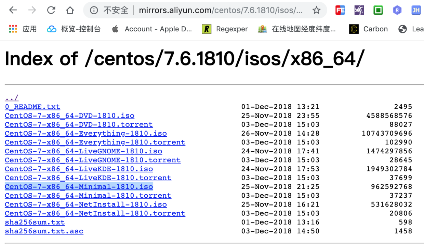Click the home button

click(x=70, y=10)
